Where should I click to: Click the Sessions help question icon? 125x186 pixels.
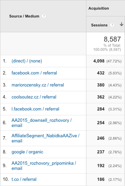(112, 25)
